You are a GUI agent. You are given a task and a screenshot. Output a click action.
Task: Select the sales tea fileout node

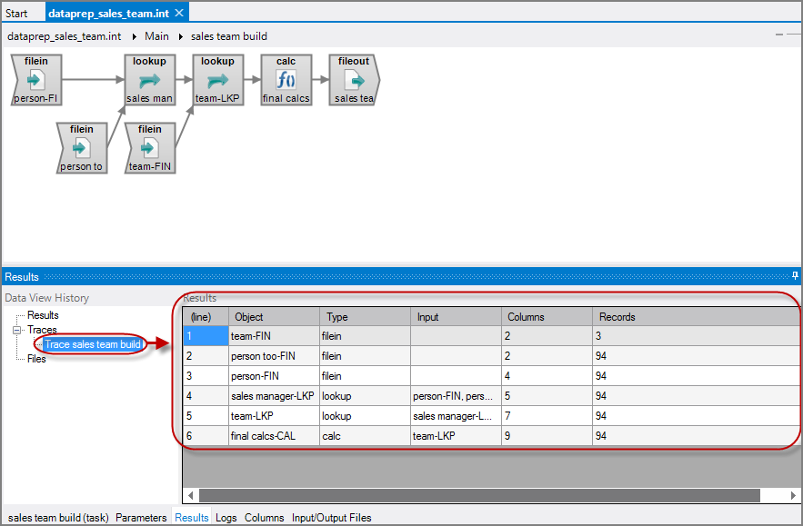(354, 80)
